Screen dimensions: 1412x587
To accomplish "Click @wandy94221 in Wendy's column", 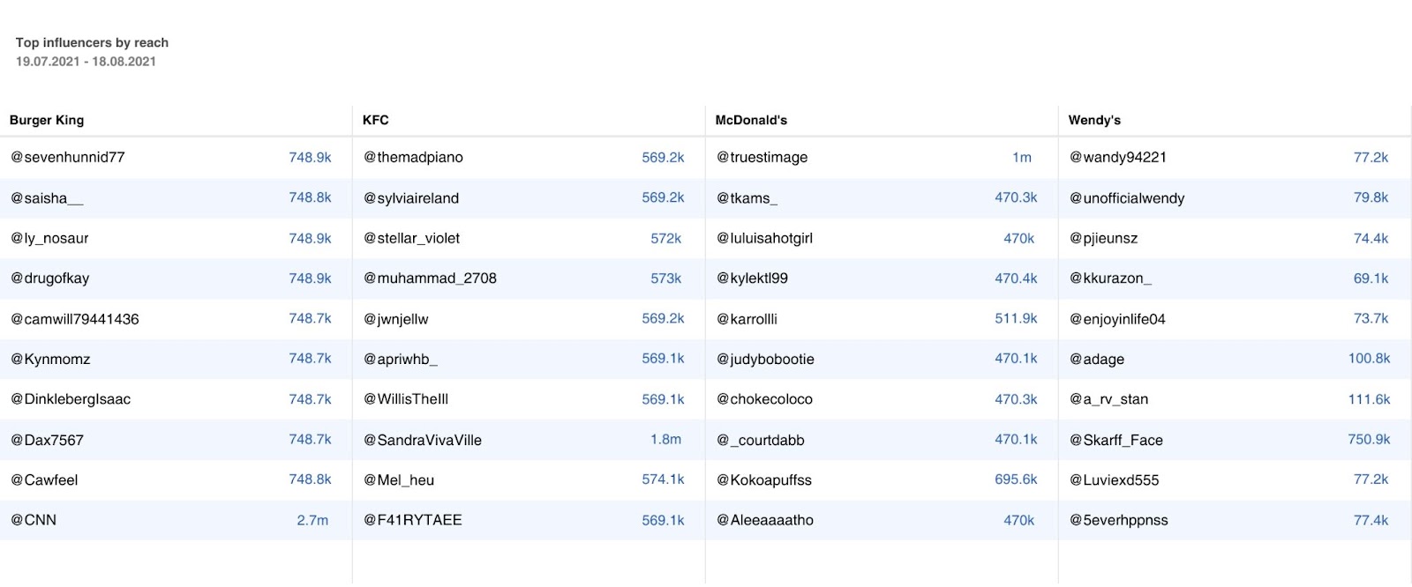I will click(x=1118, y=157).
